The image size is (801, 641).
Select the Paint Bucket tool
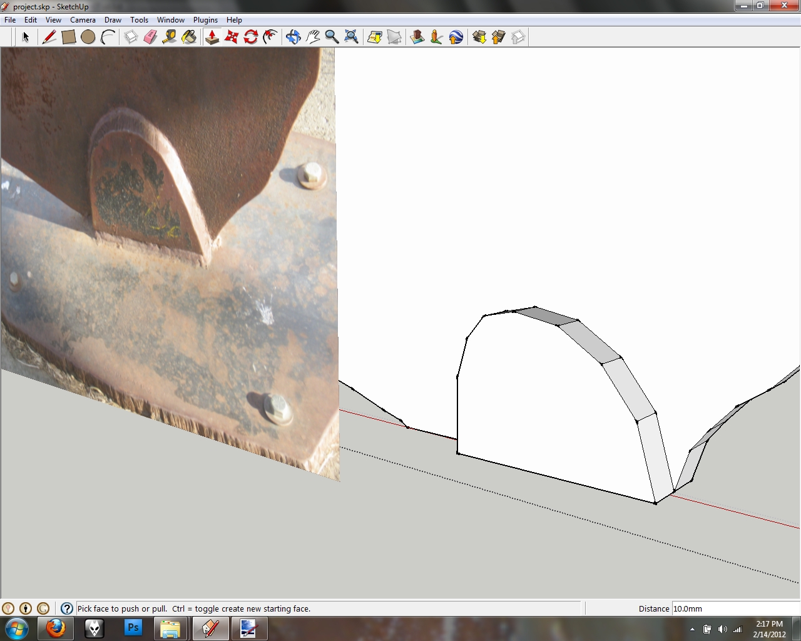tap(189, 37)
